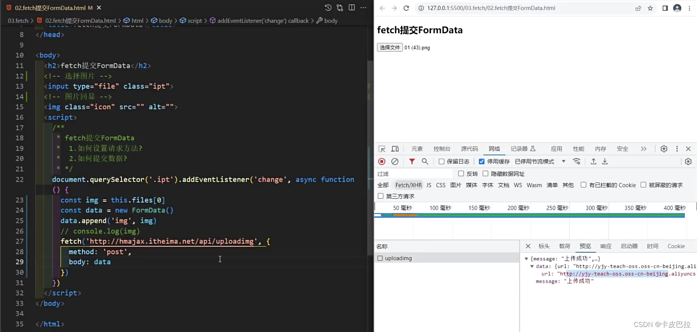Go back in browser
Viewport: 697px width, 332px height.
point(382,8)
